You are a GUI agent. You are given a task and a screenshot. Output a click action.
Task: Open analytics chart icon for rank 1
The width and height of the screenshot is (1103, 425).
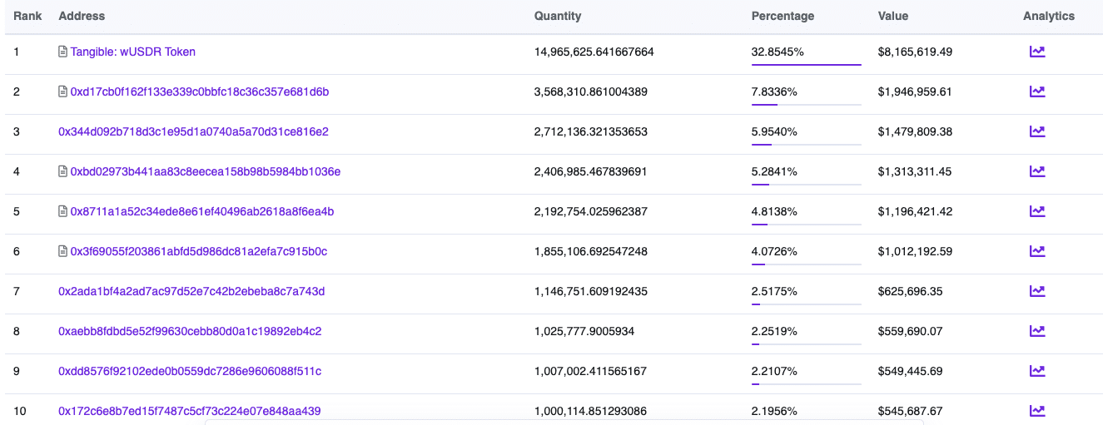1036,52
